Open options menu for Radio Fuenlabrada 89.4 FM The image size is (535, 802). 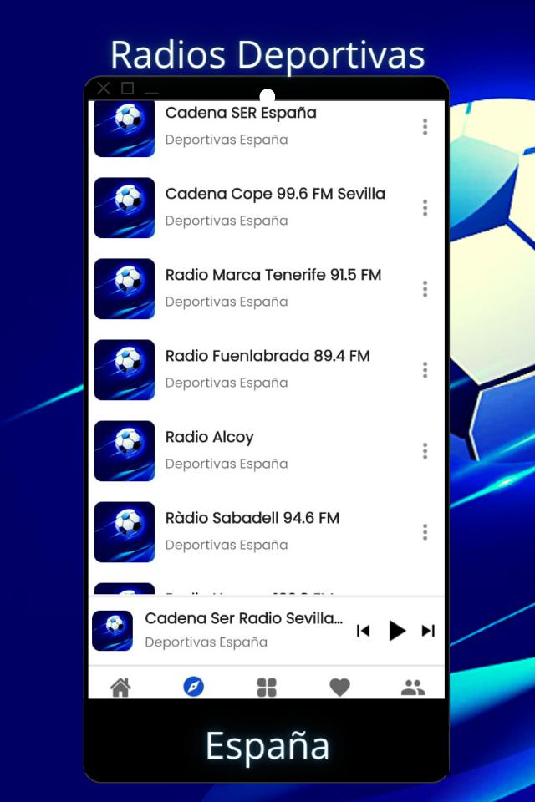[x=425, y=370]
